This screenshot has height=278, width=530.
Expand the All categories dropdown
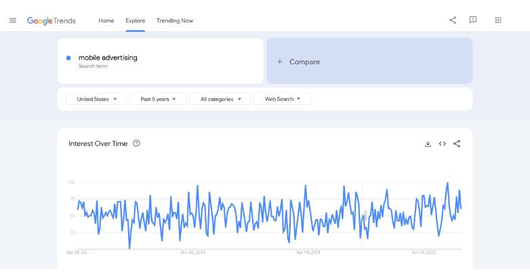pyautogui.click(x=220, y=99)
